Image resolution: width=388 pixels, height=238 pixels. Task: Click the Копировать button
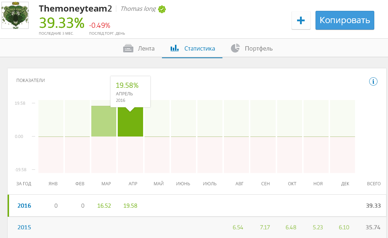point(345,20)
